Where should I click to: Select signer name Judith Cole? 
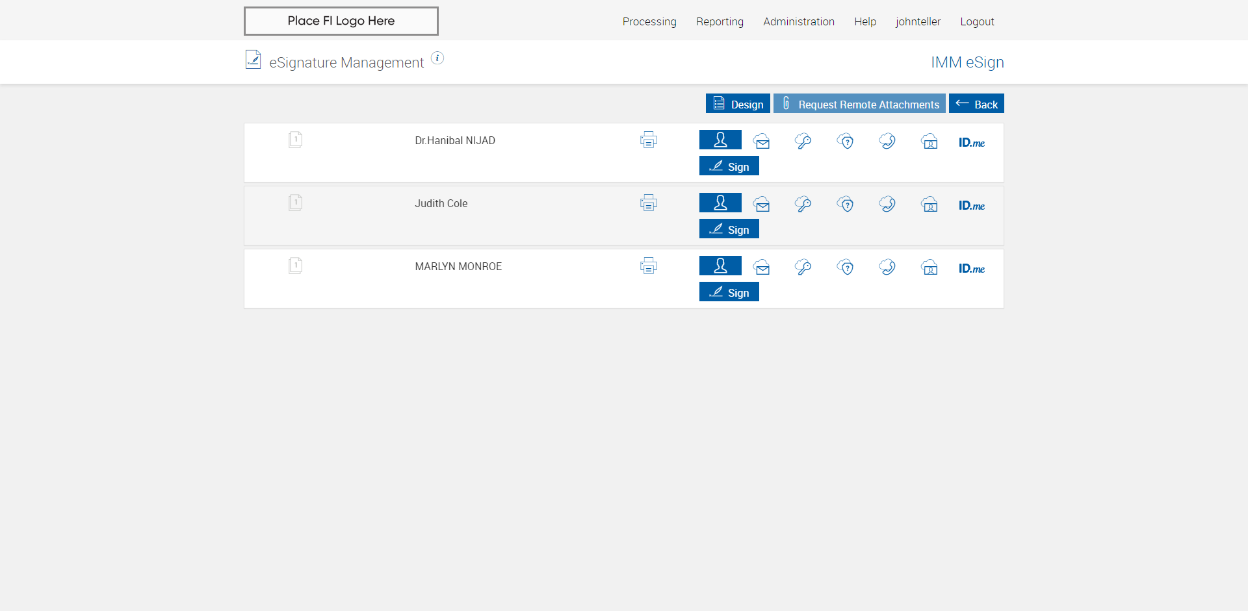click(x=441, y=203)
